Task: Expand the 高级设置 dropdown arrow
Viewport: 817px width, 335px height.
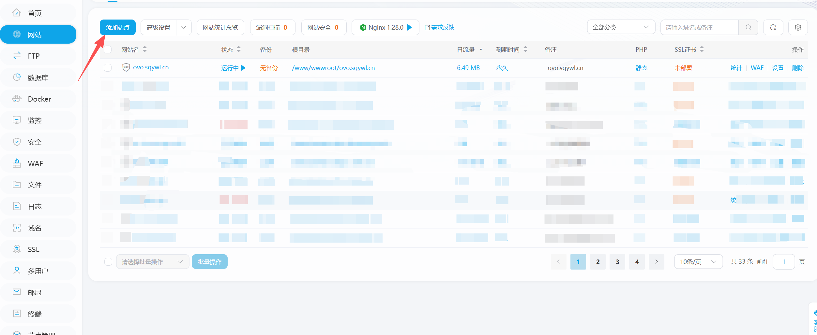Action: [184, 27]
